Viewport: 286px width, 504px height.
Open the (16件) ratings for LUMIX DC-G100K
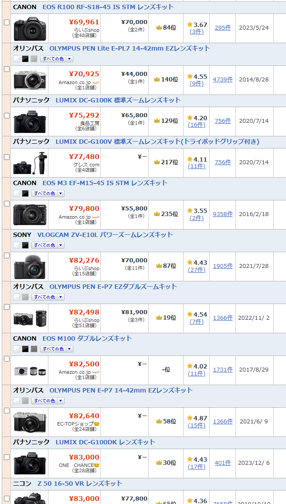click(197, 125)
